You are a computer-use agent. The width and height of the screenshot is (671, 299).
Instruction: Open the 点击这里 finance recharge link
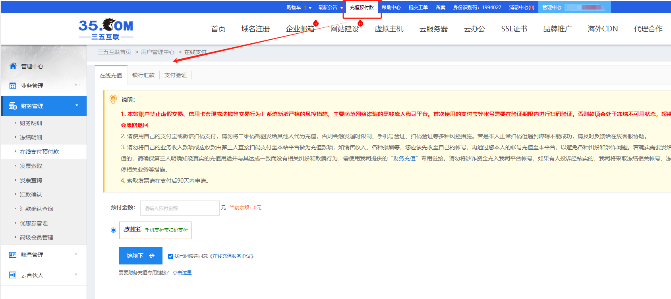tap(182, 273)
